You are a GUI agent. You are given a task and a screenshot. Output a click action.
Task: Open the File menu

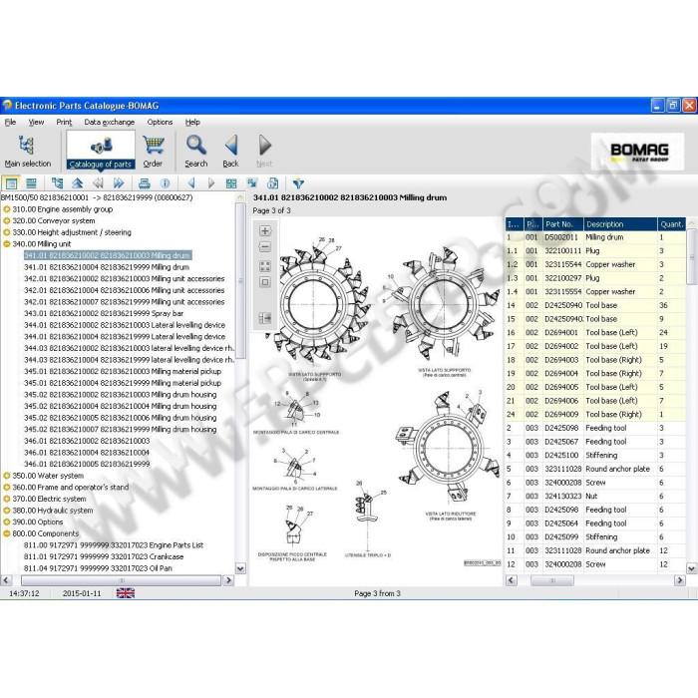10,122
